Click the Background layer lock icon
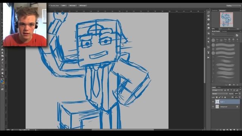Screen dimensions: 242x136 point(237,107)
